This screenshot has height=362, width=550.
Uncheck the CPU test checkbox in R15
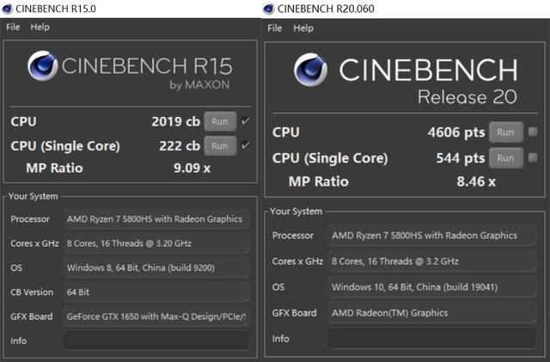(246, 121)
